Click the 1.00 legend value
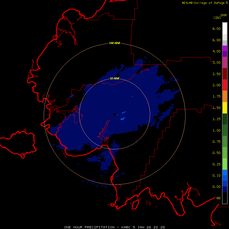 click(217, 131)
